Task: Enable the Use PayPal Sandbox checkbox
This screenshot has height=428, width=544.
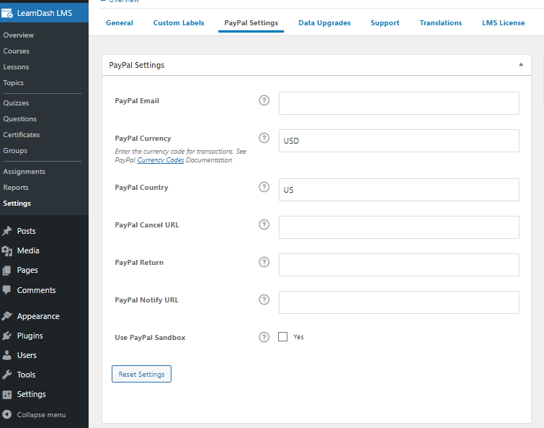Action: pos(282,337)
